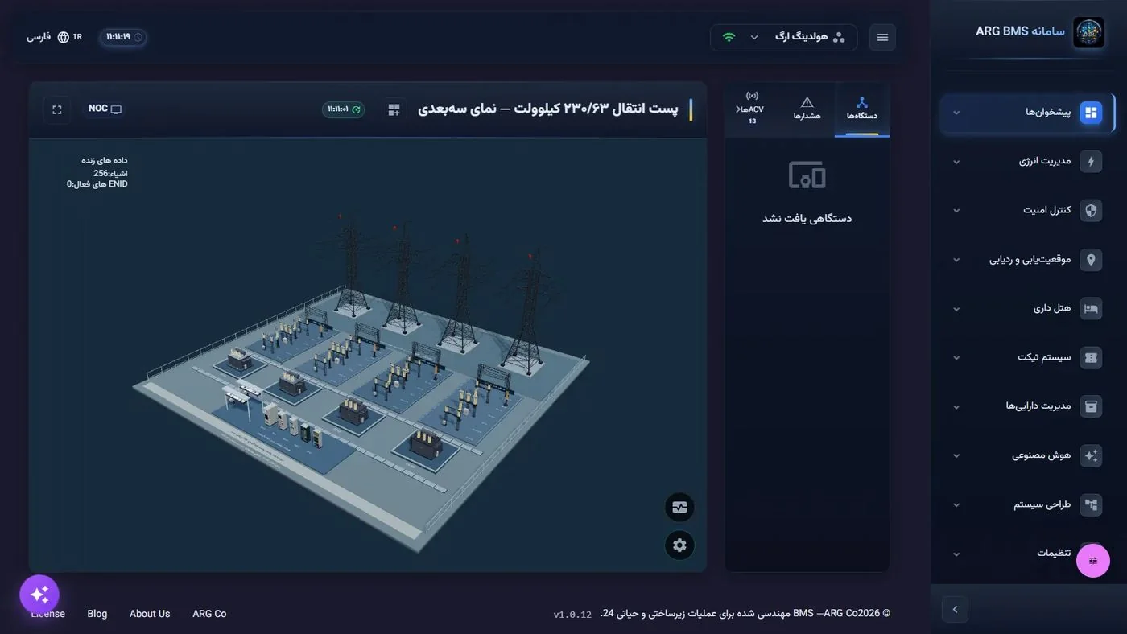Click the location tracking pin icon
Screen dimensions: 1127x634
coord(1091,259)
